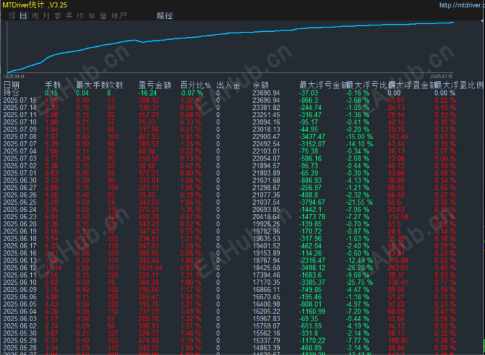Select the 2025.06.25 date row

coord(19,202)
